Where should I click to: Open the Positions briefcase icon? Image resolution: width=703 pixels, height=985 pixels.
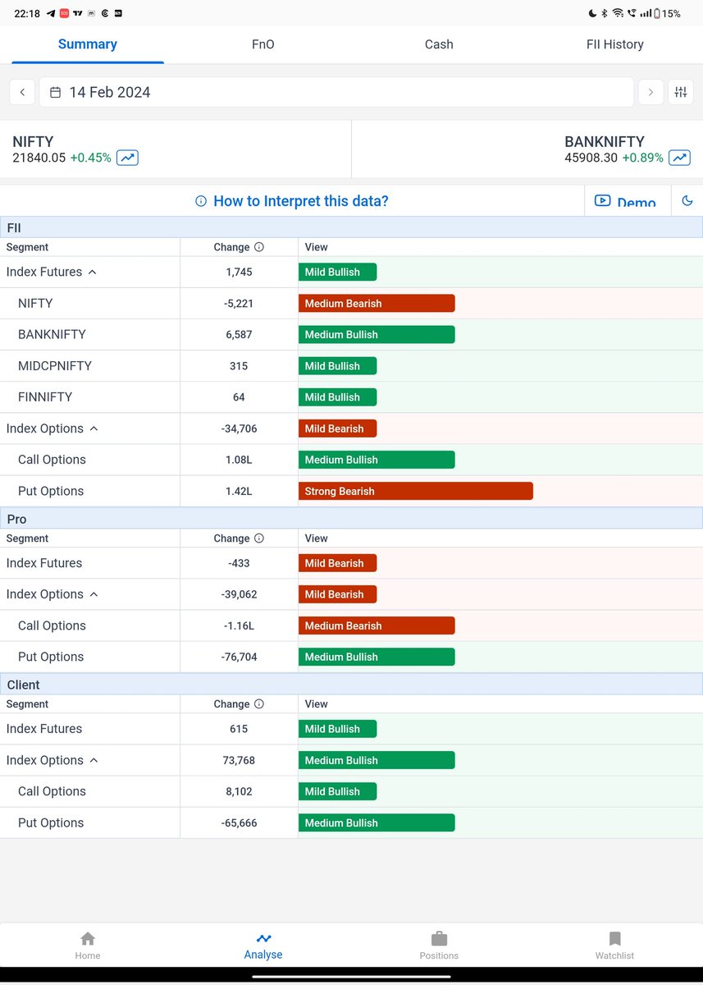click(x=439, y=940)
